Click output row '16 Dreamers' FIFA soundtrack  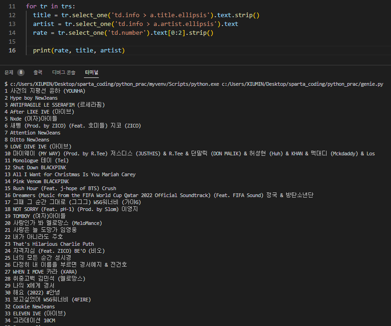pyautogui.click(x=159, y=195)
